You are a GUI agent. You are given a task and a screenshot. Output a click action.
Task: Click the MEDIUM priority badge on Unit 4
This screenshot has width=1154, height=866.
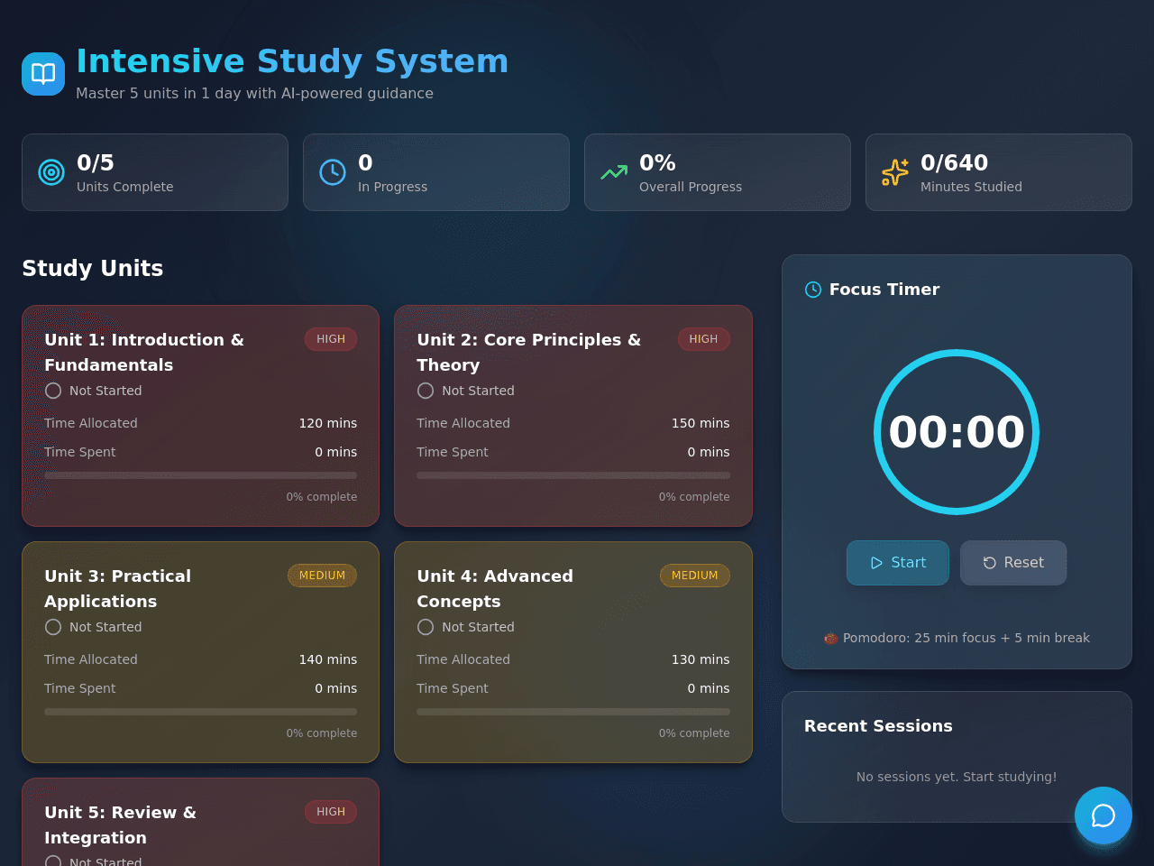pos(694,576)
